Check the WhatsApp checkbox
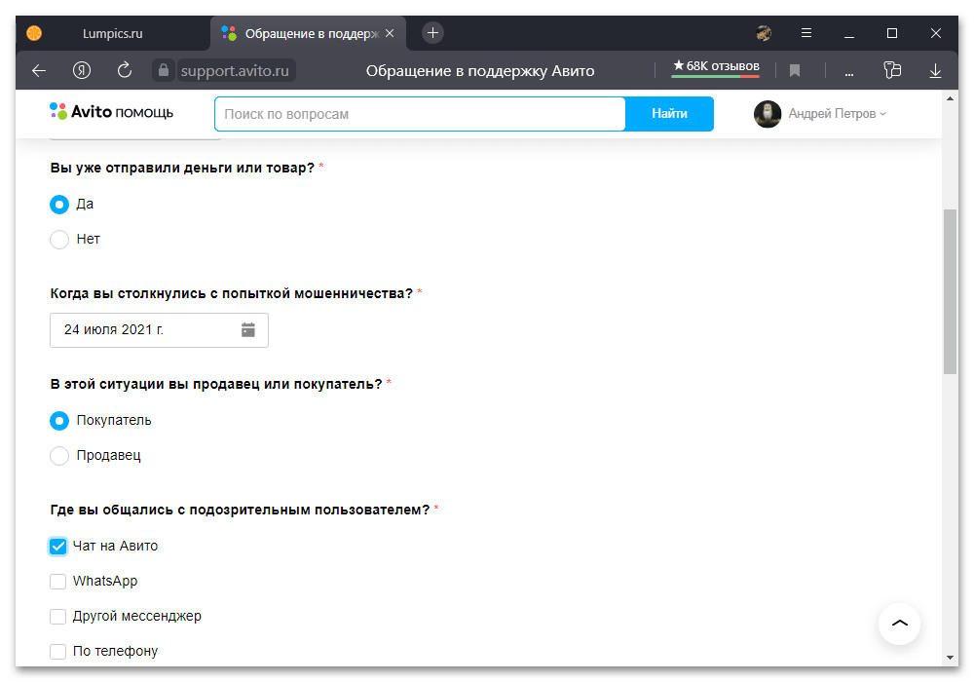The width and height of the screenshot is (974, 682). coord(57,581)
